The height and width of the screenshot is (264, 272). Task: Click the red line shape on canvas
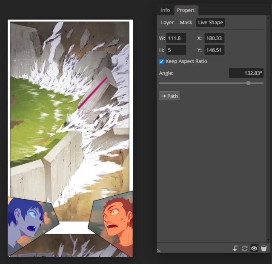pos(93,93)
